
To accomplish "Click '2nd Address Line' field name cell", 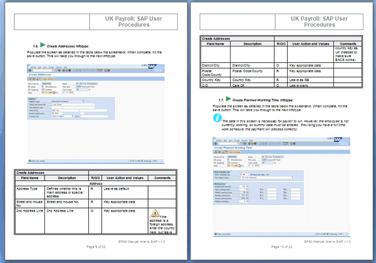I will [x=30, y=221].
